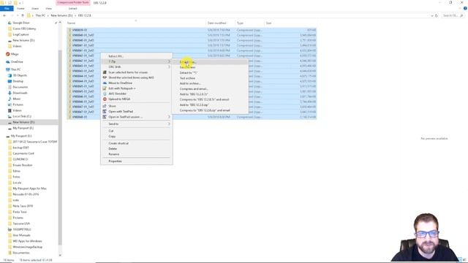
Task: Click New Volume (D:) in breadcrumb
Action: click(61, 15)
